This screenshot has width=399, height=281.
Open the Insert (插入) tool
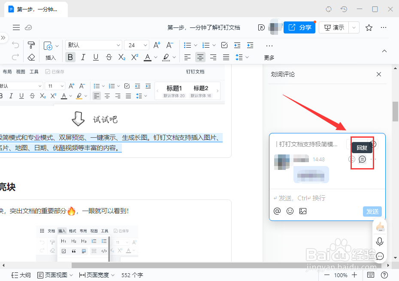pyautogui.click(x=50, y=51)
